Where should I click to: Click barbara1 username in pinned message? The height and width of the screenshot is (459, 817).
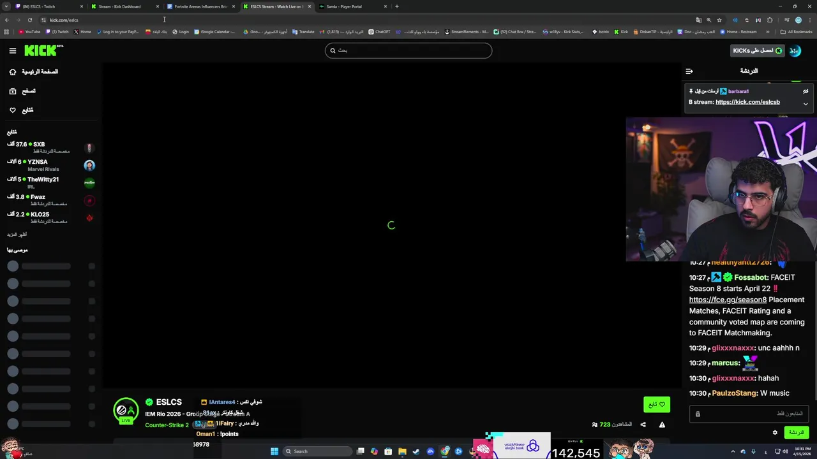pos(738,91)
